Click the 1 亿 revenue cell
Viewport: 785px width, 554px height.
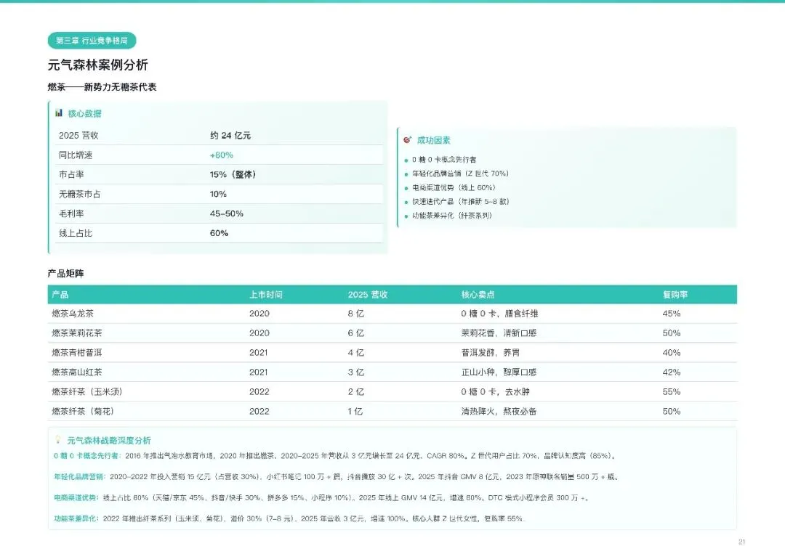(x=355, y=411)
